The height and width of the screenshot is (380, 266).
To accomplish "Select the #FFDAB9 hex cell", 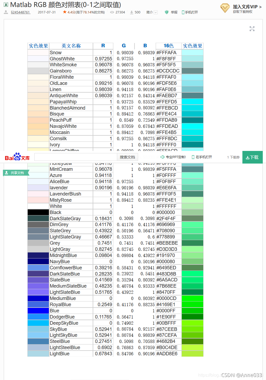I will pos(168,120).
